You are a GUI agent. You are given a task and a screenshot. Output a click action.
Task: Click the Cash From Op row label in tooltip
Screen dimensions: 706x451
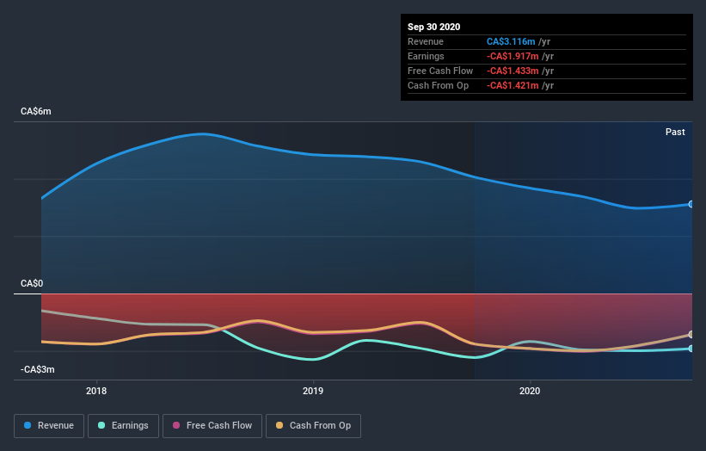pyautogui.click(x=438, y=85)
